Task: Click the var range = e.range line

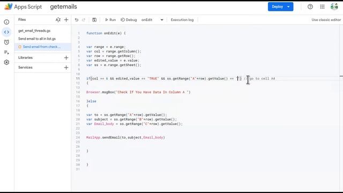Action: (x=106, y=47)
